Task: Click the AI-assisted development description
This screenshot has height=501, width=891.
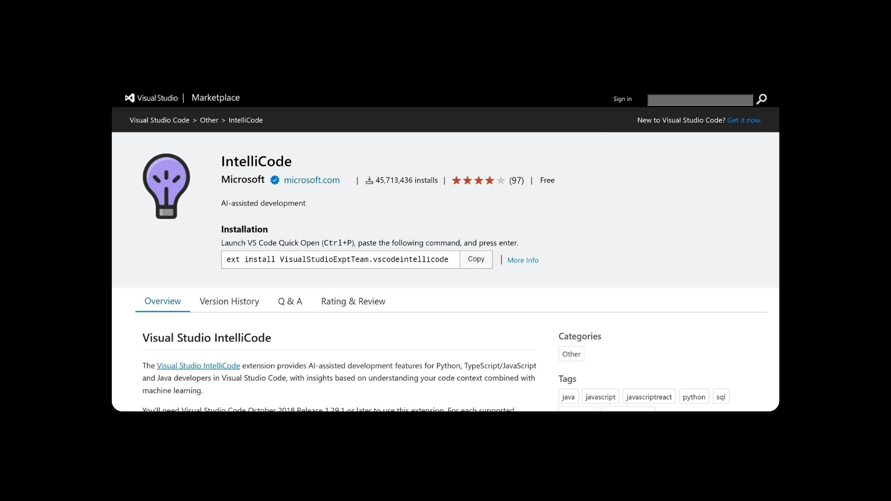Action: click(x=263, y=203)
